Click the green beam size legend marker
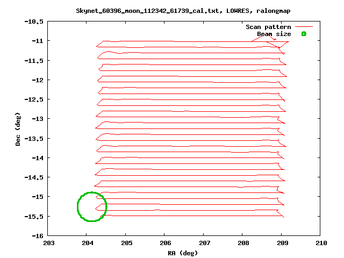 point(304,34)
